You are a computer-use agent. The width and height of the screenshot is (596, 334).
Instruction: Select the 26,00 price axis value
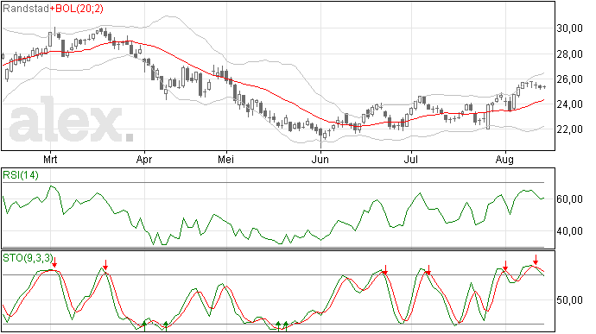570,79
